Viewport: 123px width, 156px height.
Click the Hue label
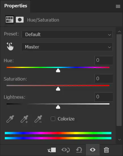[9, 61]
